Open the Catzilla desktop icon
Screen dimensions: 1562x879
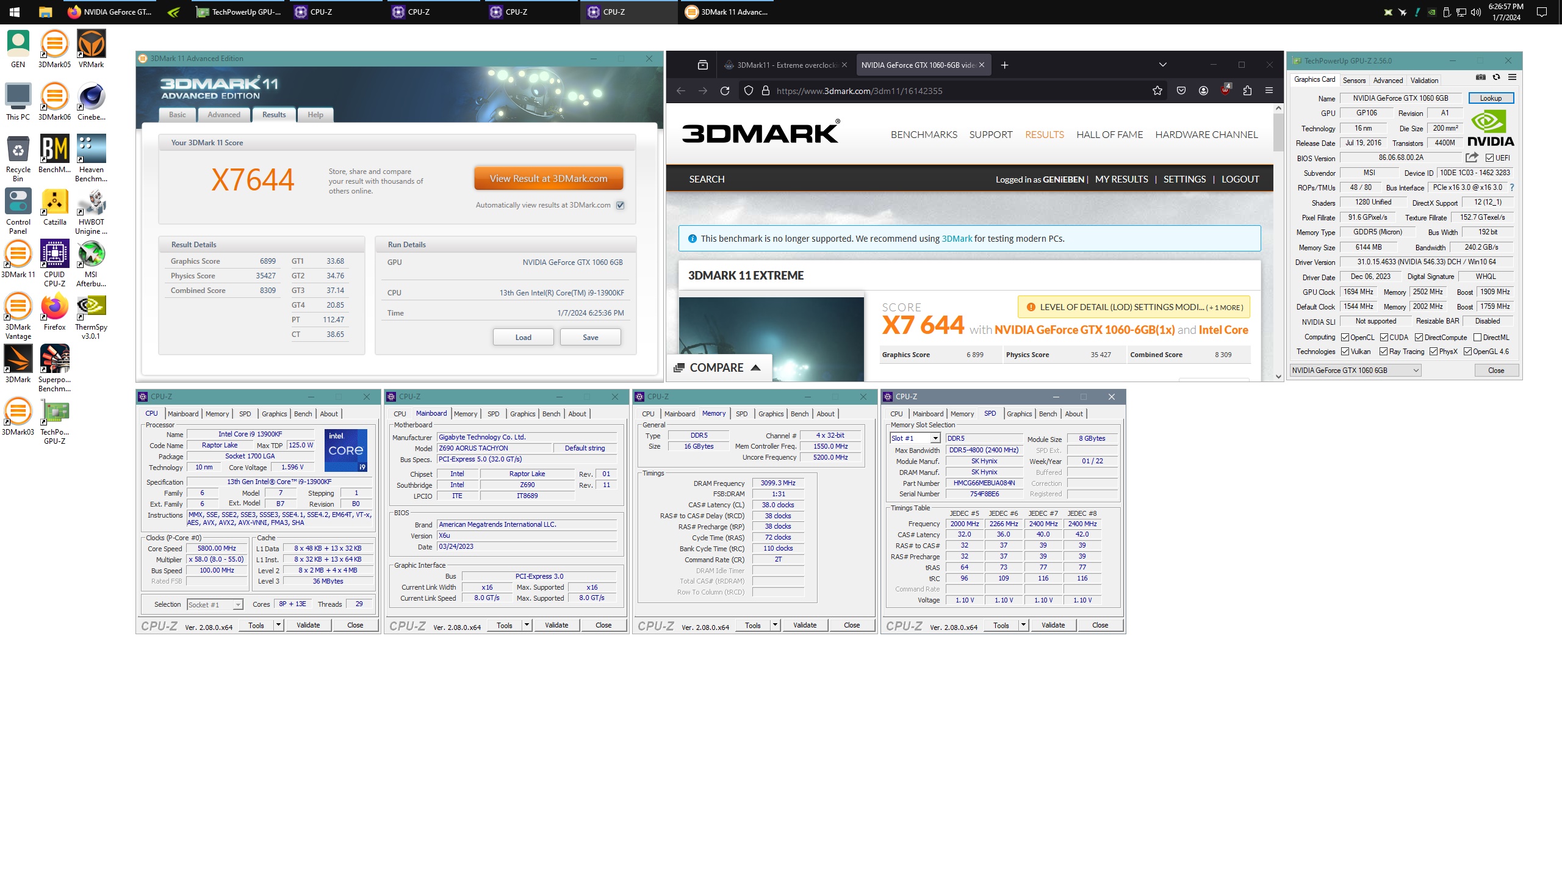tap(54, 206)
